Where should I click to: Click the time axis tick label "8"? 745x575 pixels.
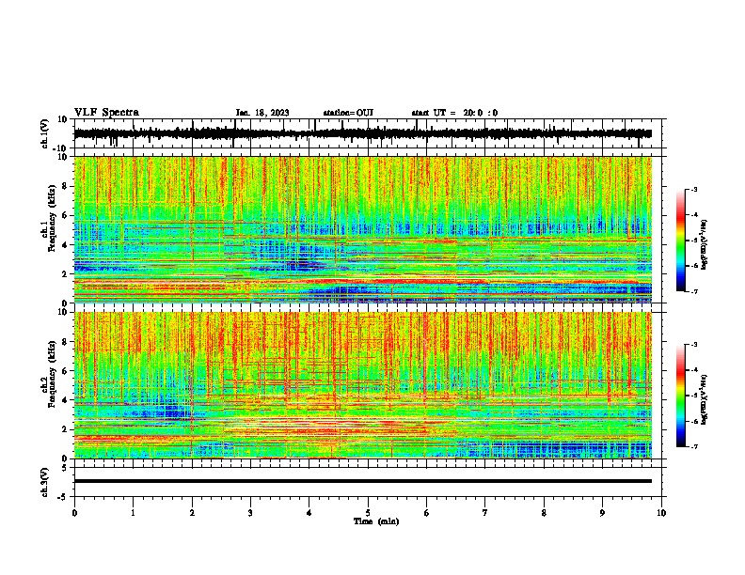544,513
